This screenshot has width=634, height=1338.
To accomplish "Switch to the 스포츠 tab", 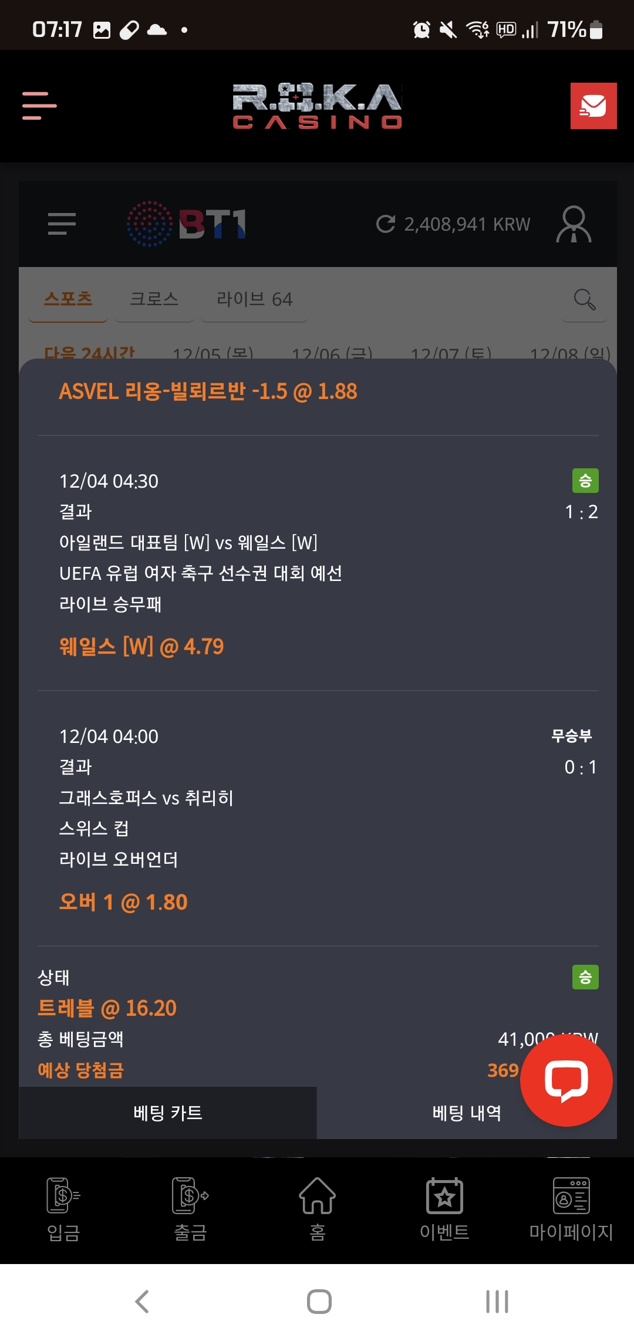I will [68, 299].
